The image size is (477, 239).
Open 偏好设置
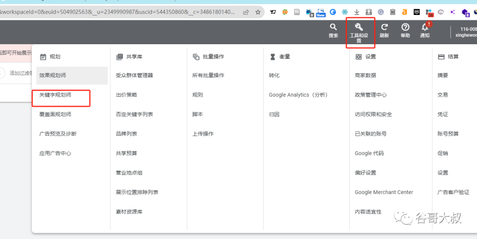pyautogui.click(x=365, y=173)
